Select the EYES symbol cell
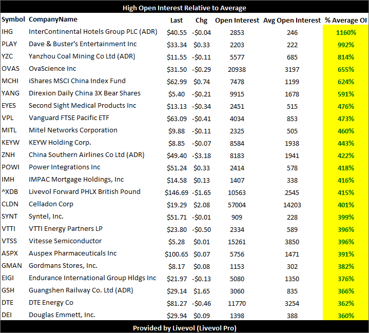The image size is (369, 333). (9, 105)
